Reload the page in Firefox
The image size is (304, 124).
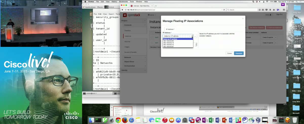(224, 10)
